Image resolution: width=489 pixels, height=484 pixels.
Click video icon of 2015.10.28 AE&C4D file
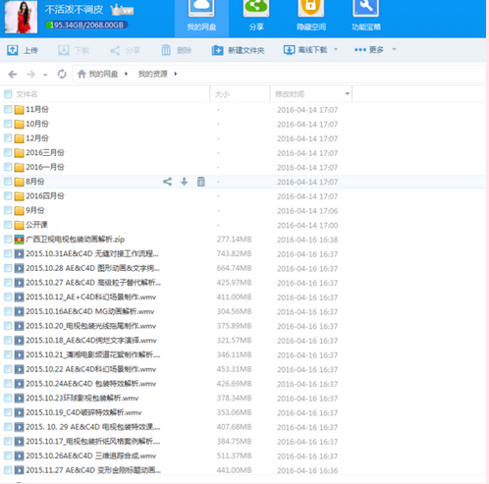tap(20, 268)
